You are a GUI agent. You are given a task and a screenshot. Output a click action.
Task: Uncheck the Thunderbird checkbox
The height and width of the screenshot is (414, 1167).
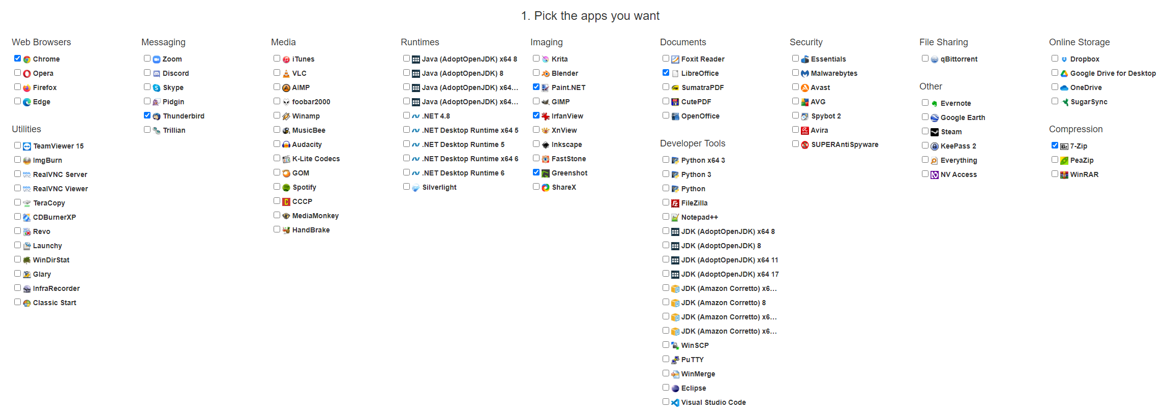point(147,115)
